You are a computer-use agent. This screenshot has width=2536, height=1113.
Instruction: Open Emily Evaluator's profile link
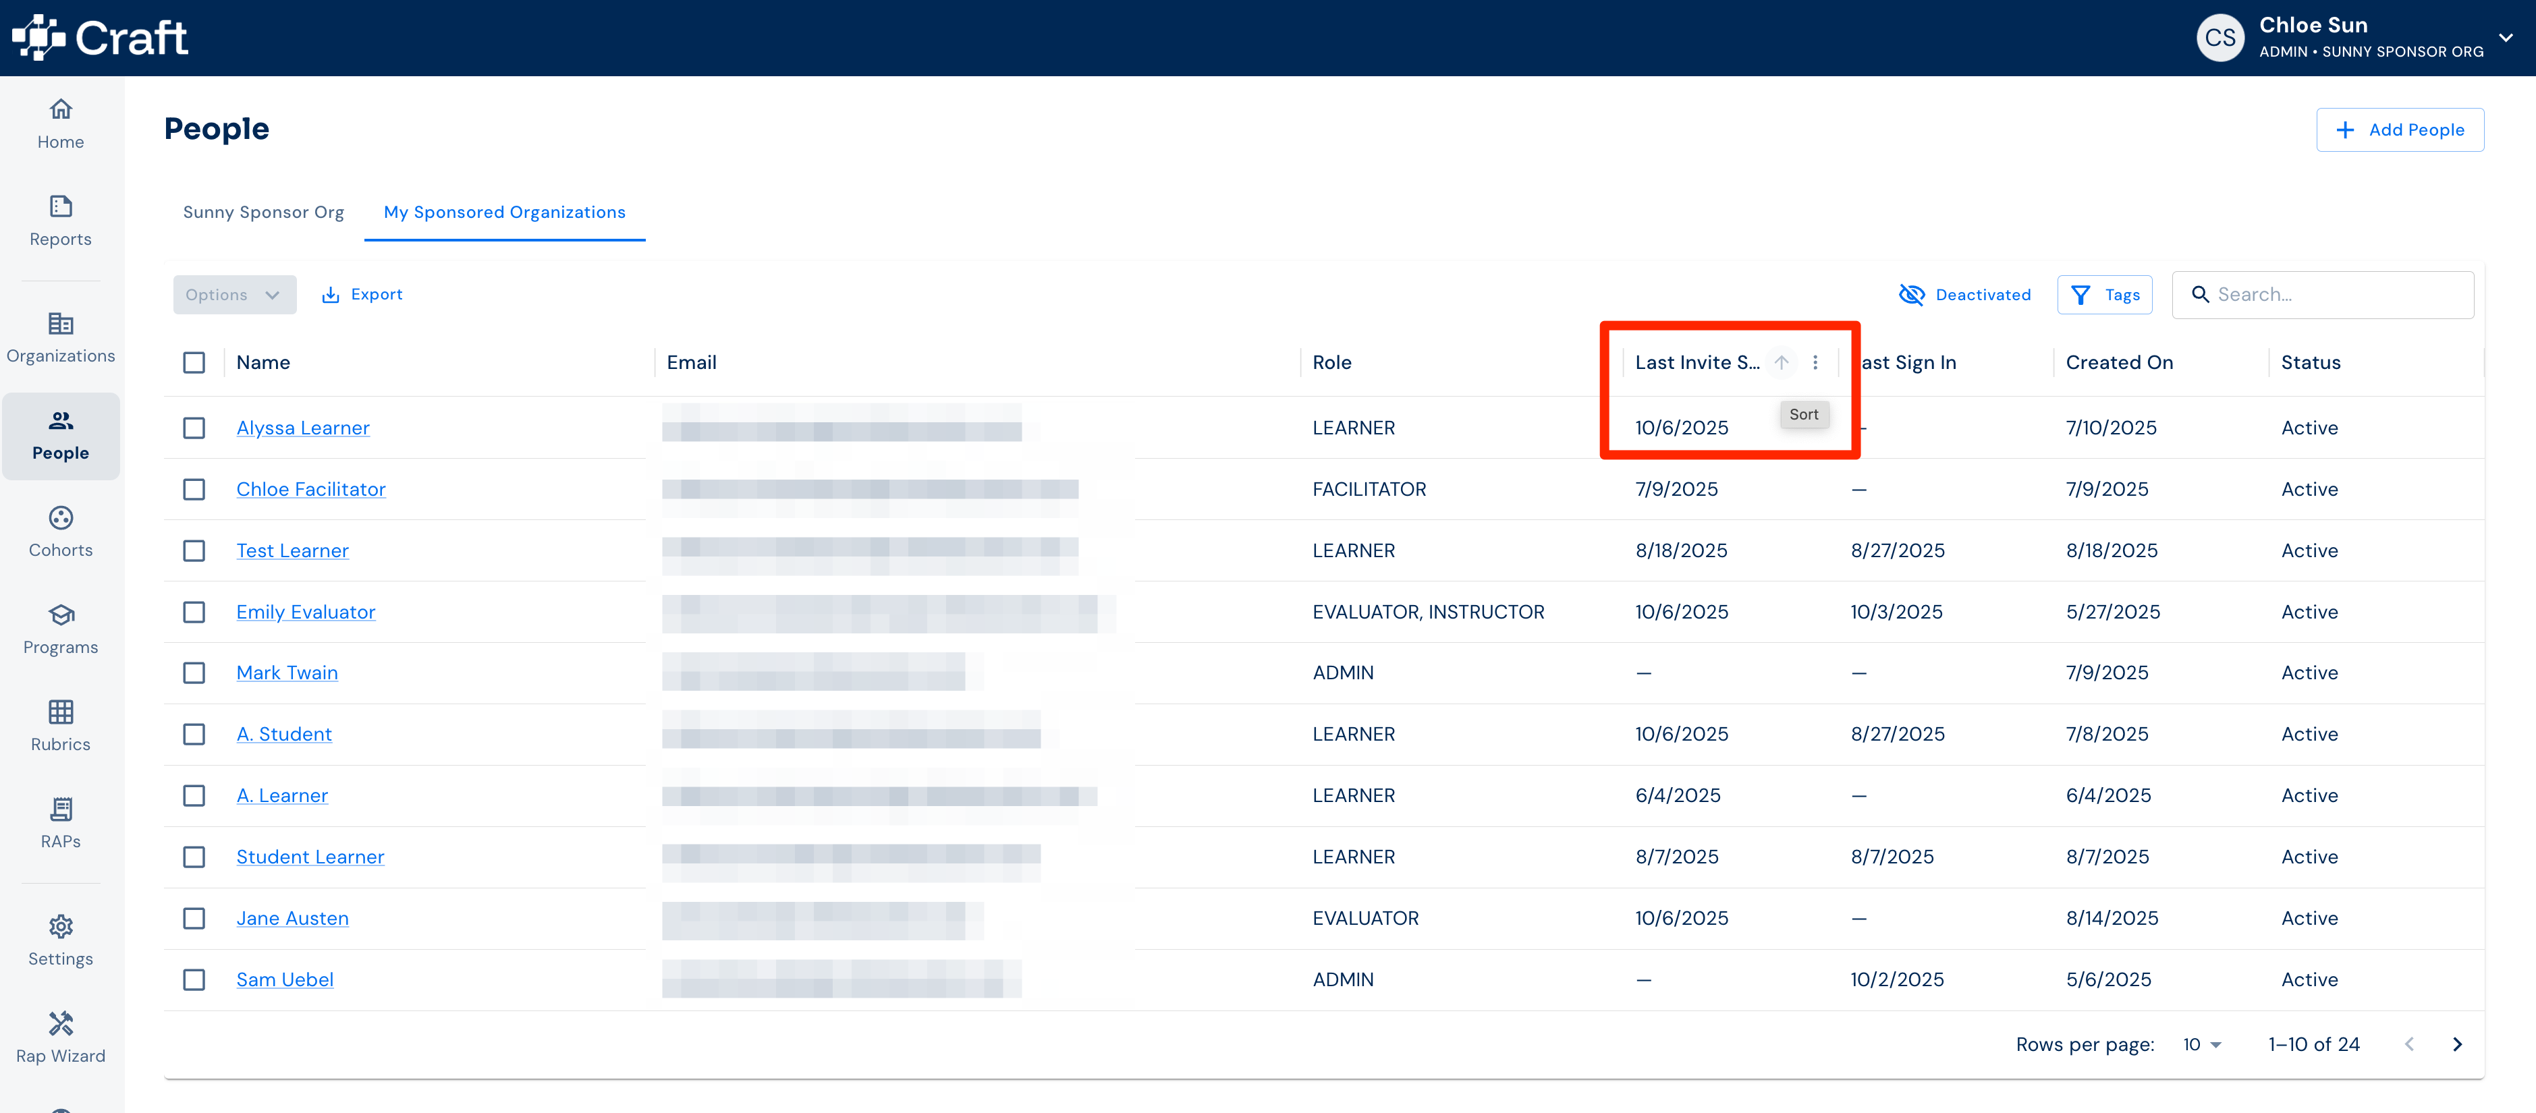[x=305, y=612]
